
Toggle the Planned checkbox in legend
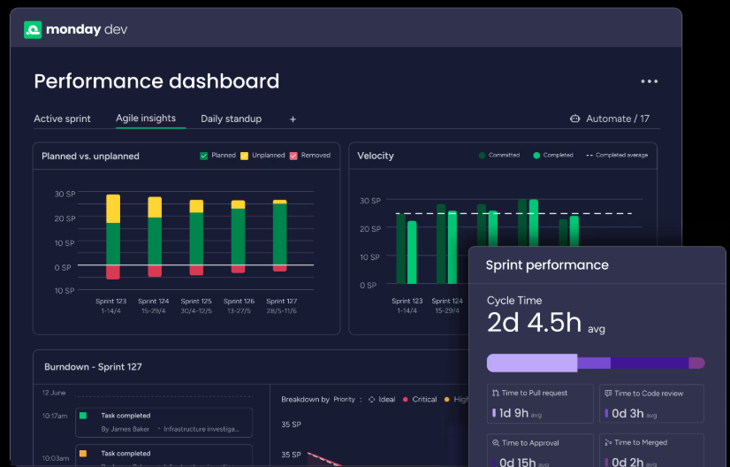coord(204,156)
